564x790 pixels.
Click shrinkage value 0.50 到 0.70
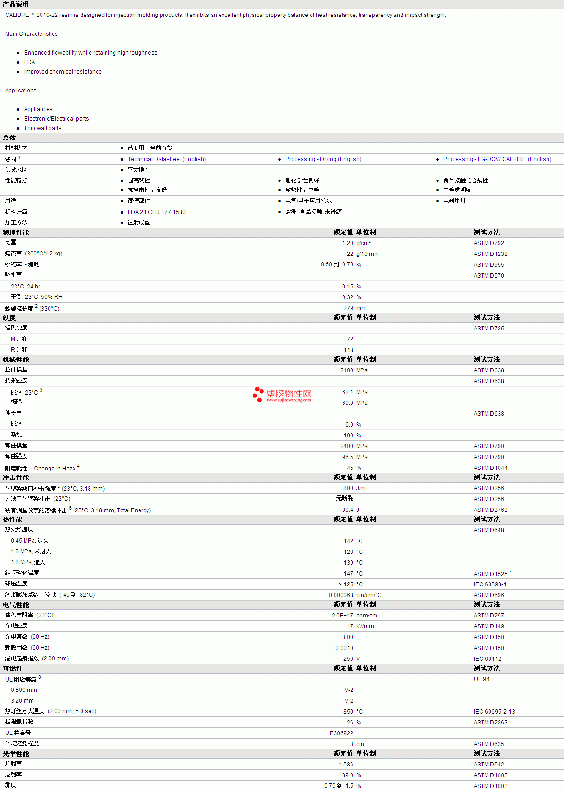(337, 264)
